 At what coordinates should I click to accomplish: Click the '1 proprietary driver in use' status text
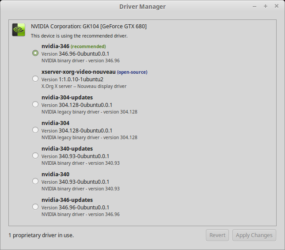41,235
